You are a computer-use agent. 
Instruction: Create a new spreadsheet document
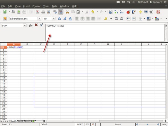[x=5, y=12]
